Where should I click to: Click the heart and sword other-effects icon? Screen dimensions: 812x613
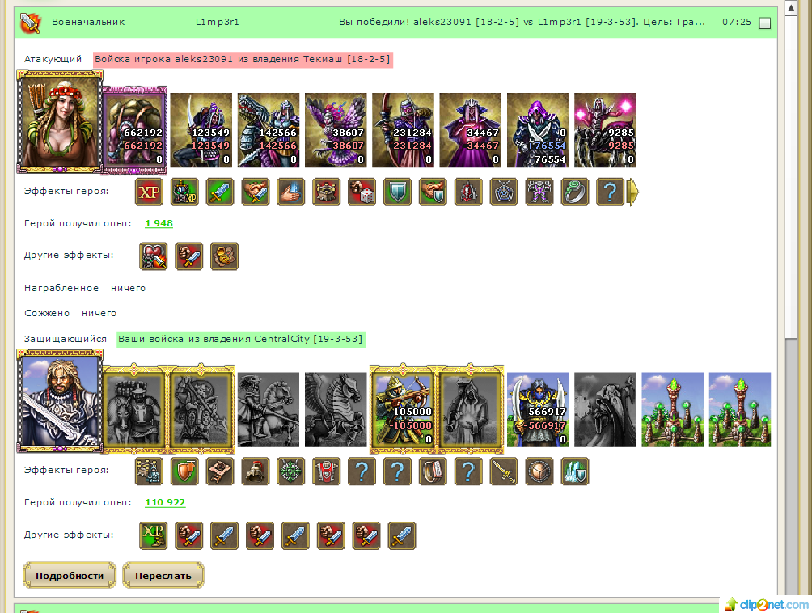coord(154,256)
